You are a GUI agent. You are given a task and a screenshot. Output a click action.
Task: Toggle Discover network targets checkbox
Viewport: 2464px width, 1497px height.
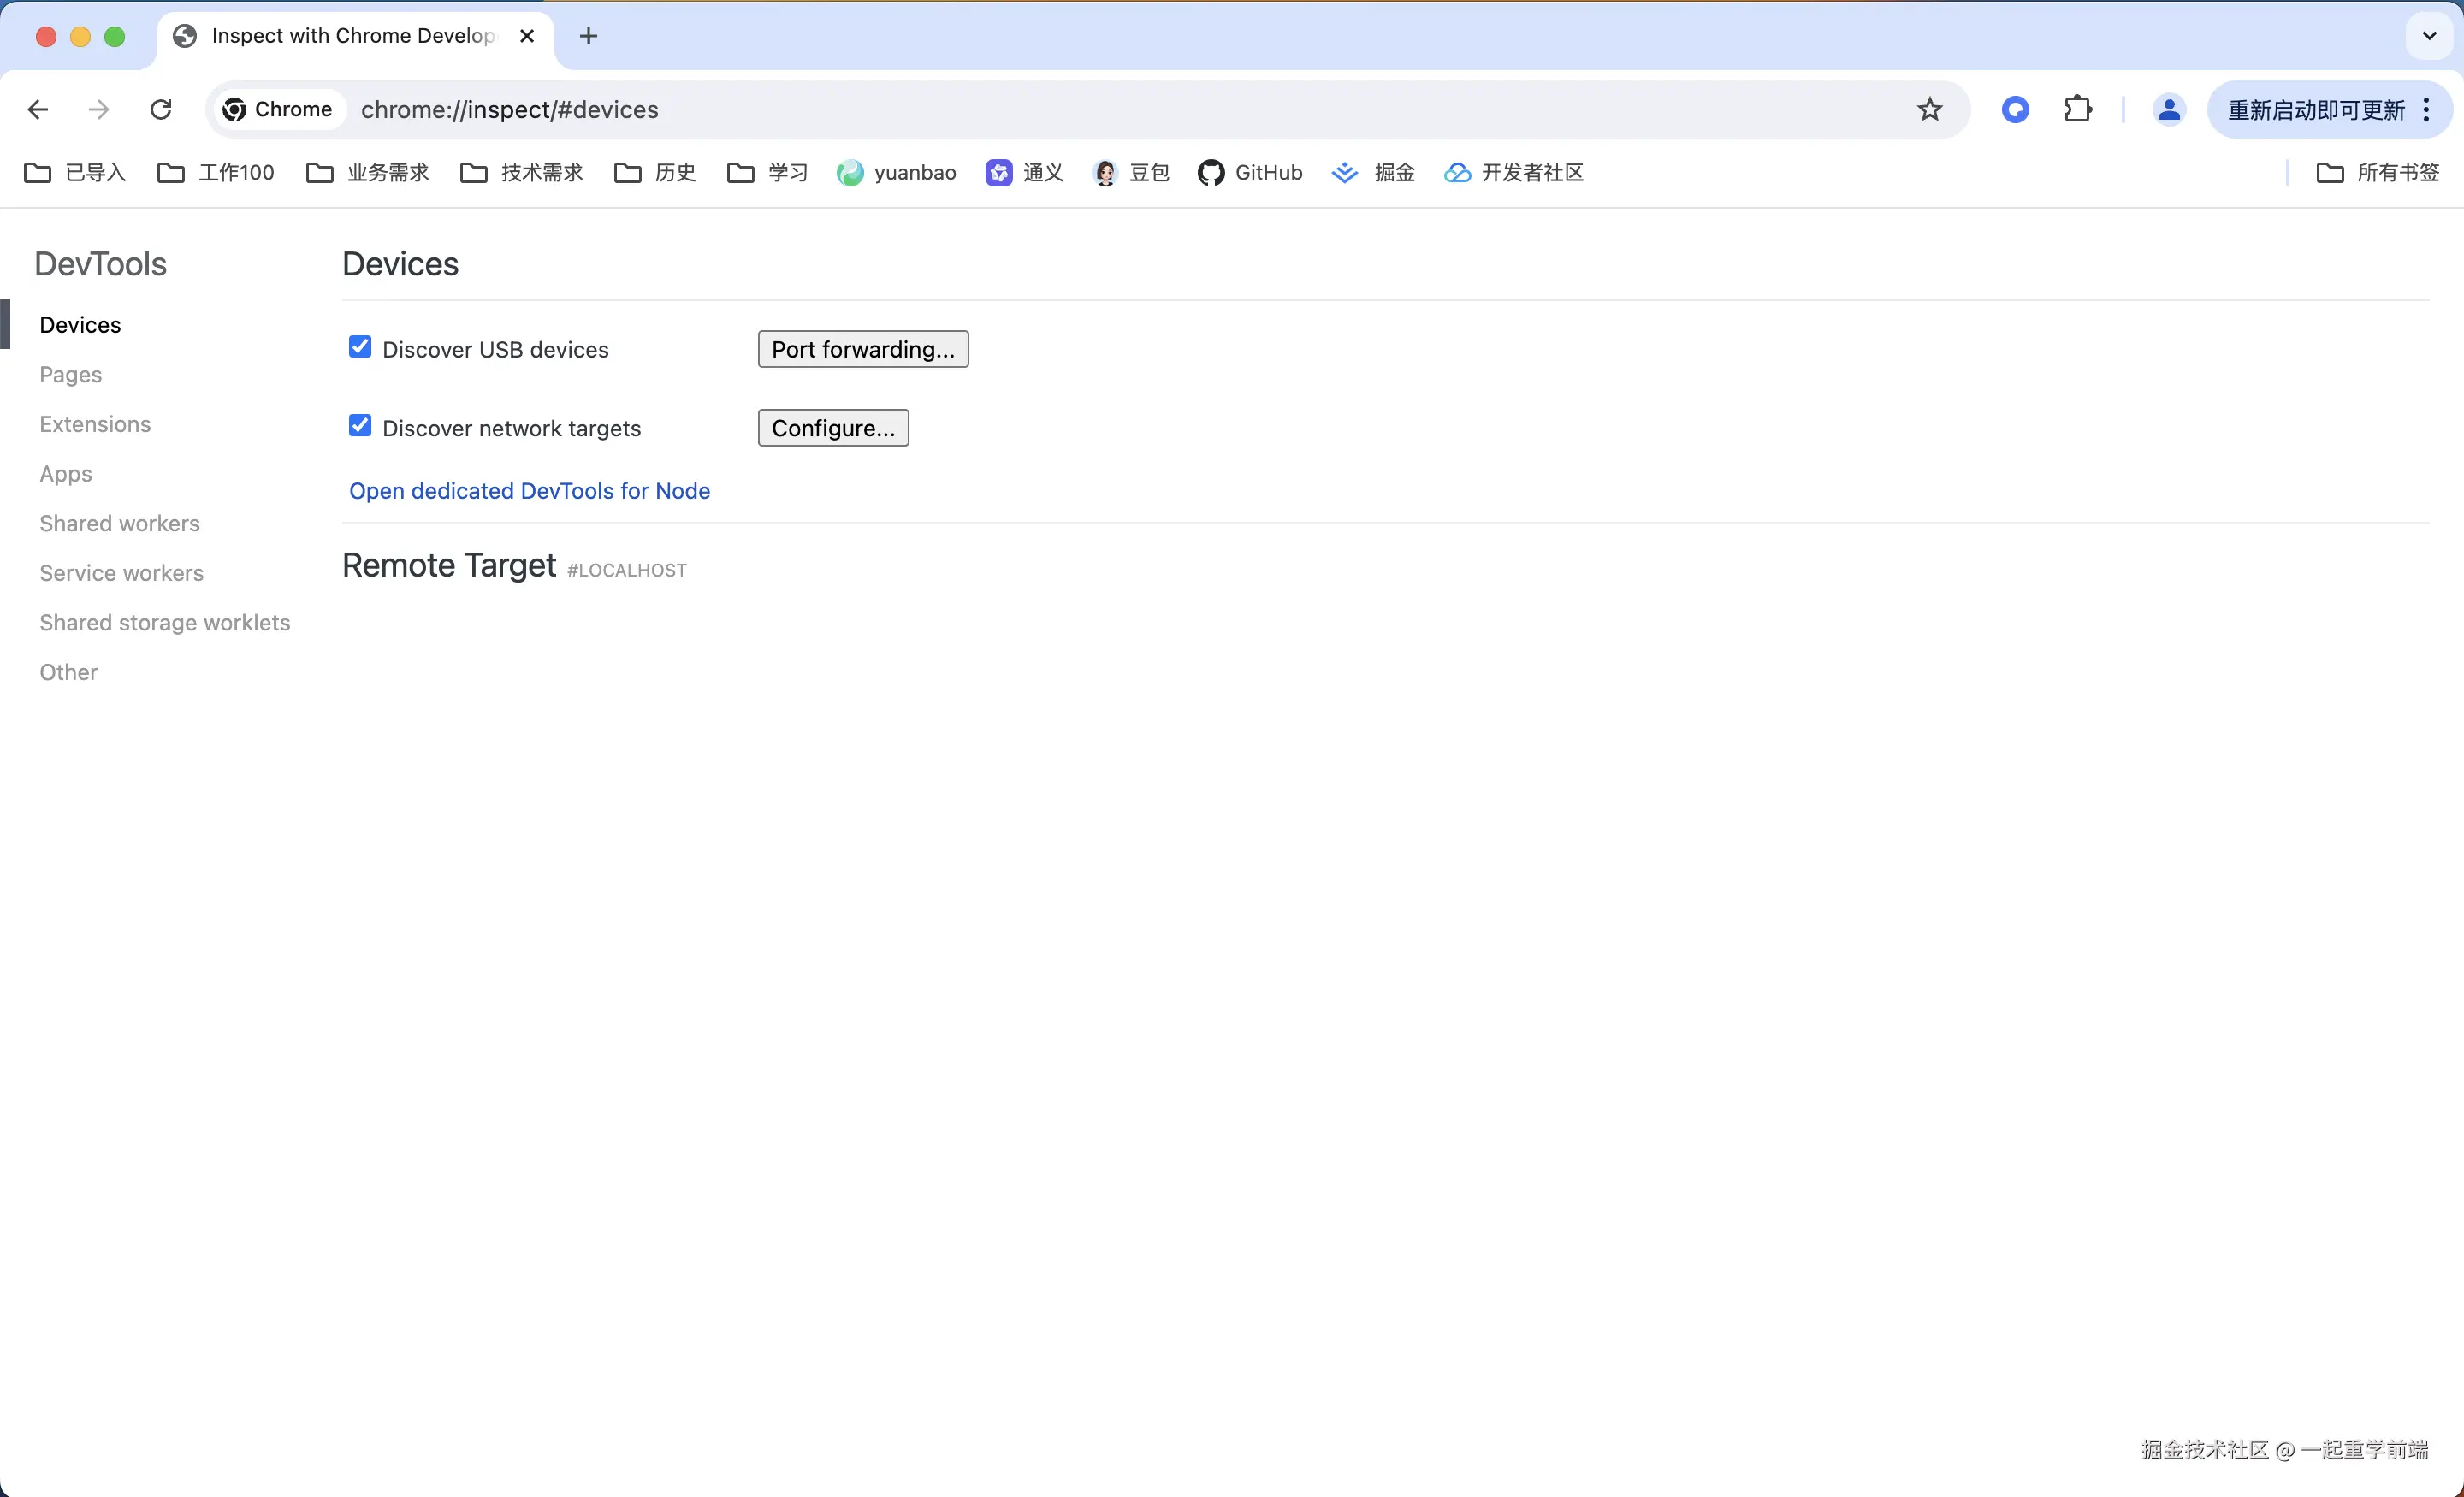360,426
